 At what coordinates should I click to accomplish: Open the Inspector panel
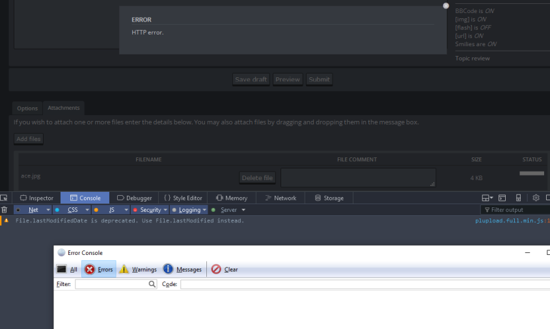point(36,198)
